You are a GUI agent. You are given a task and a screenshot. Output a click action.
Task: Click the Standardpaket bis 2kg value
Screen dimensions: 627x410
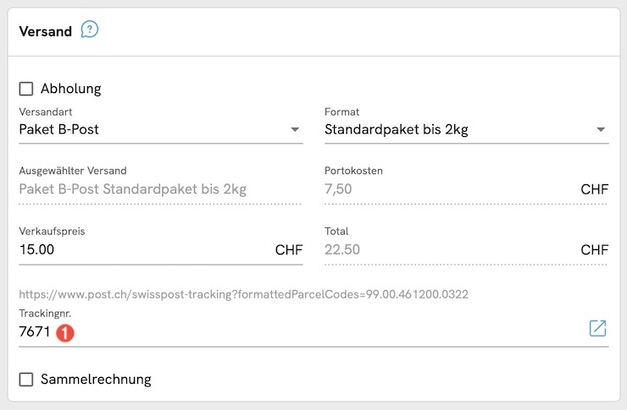click(397, 130)
